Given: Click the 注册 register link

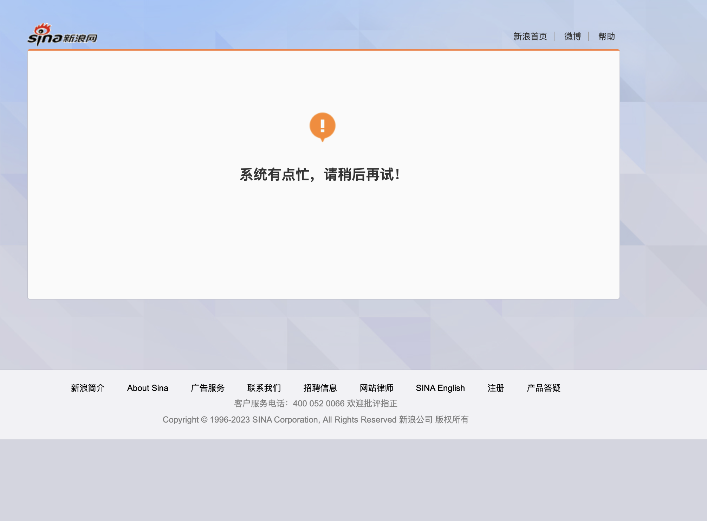Looking at the screenshot, I should [x=496, y=388].
